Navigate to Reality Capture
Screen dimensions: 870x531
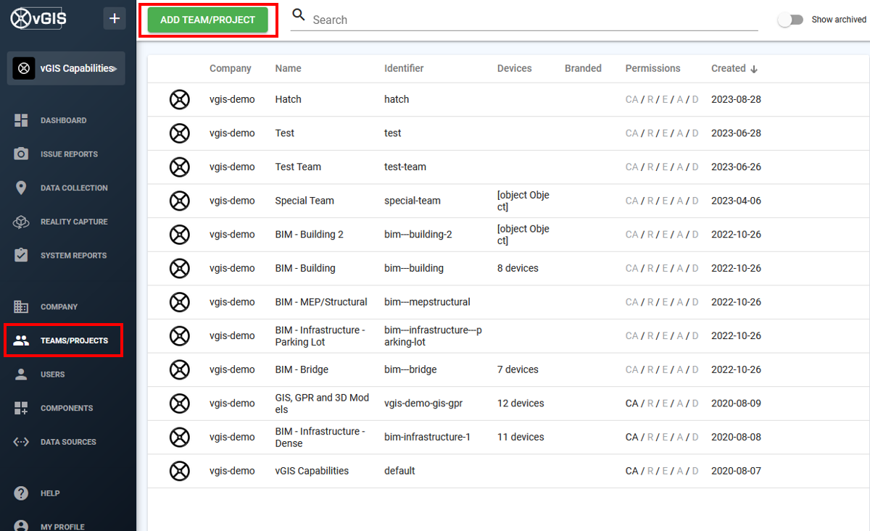(74, 222)
